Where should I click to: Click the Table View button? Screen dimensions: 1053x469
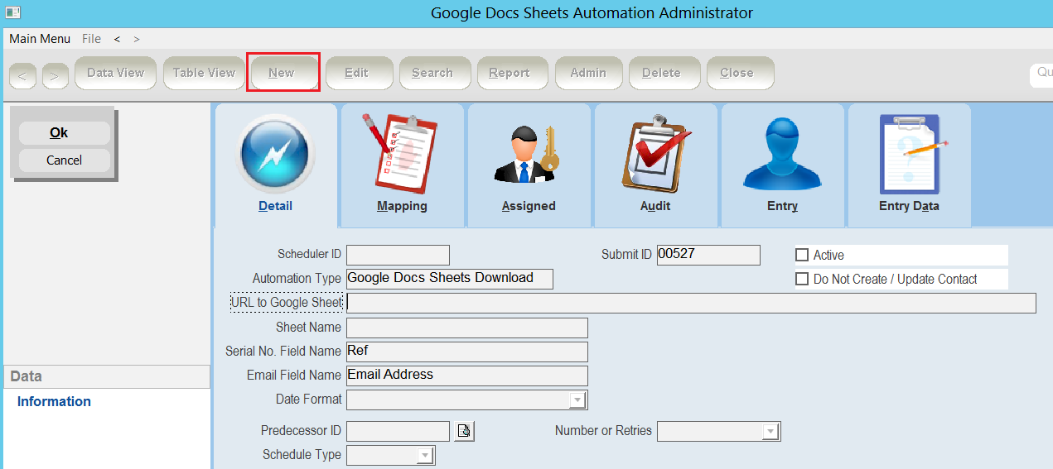204,73
